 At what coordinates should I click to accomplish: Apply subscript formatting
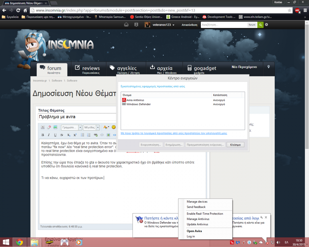tap(69, 135)
